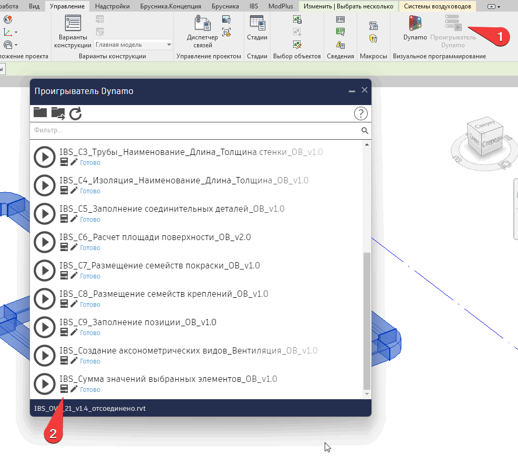Open Диспетчер связей (Manage Links)

(x=202, y=32)
